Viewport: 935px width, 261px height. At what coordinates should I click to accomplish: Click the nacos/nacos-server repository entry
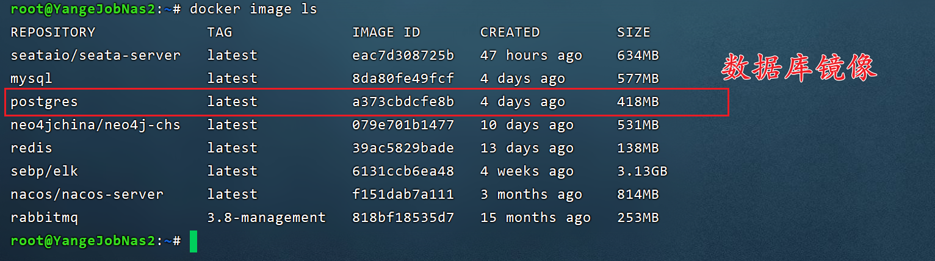pyautogui.click(x=87, y=195)
